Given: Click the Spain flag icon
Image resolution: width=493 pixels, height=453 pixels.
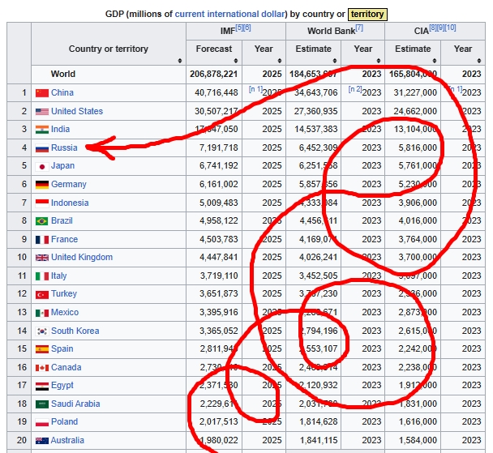Looking at the screenshot, I should [42, 349].
